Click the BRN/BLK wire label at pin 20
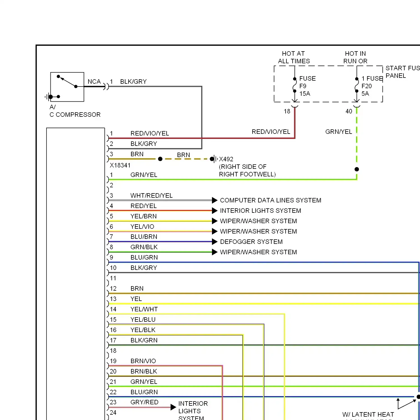Viewport: 420px width, 420px height. (x=144, y=371)
